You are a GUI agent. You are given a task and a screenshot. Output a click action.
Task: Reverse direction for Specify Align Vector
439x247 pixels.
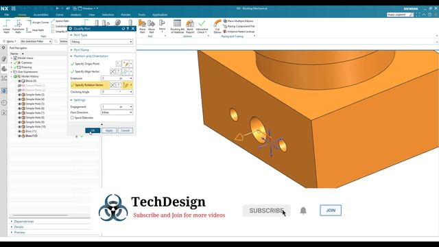[112, 71]
